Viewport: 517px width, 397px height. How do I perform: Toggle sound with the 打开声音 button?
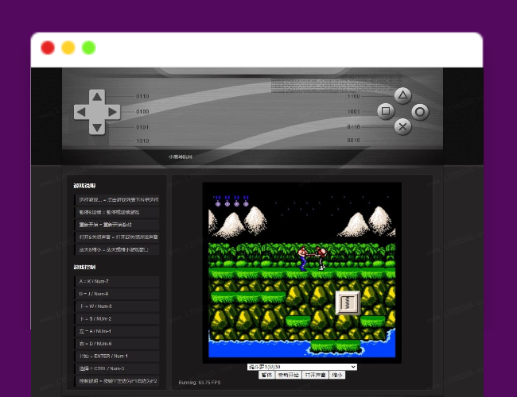click(x=314, y=375)
